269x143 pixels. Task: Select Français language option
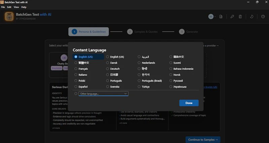coord(81,69)
